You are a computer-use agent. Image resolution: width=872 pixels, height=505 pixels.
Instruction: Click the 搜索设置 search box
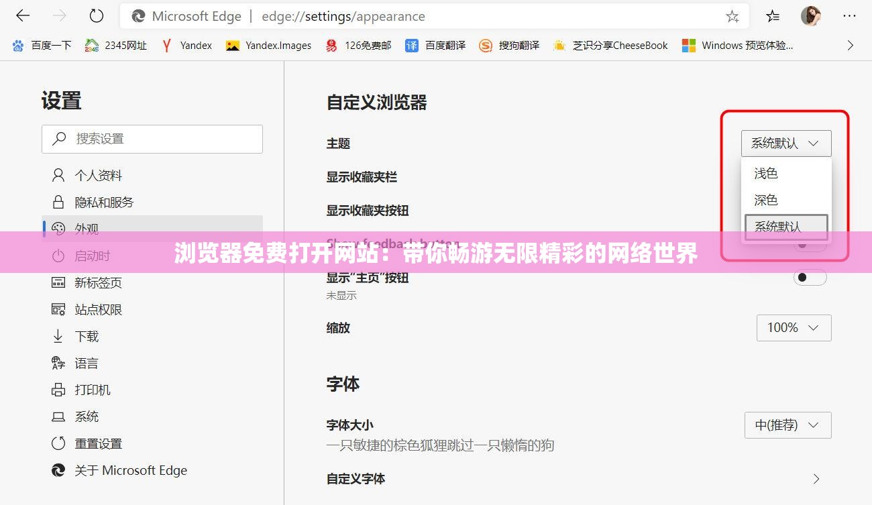point(152,139)
